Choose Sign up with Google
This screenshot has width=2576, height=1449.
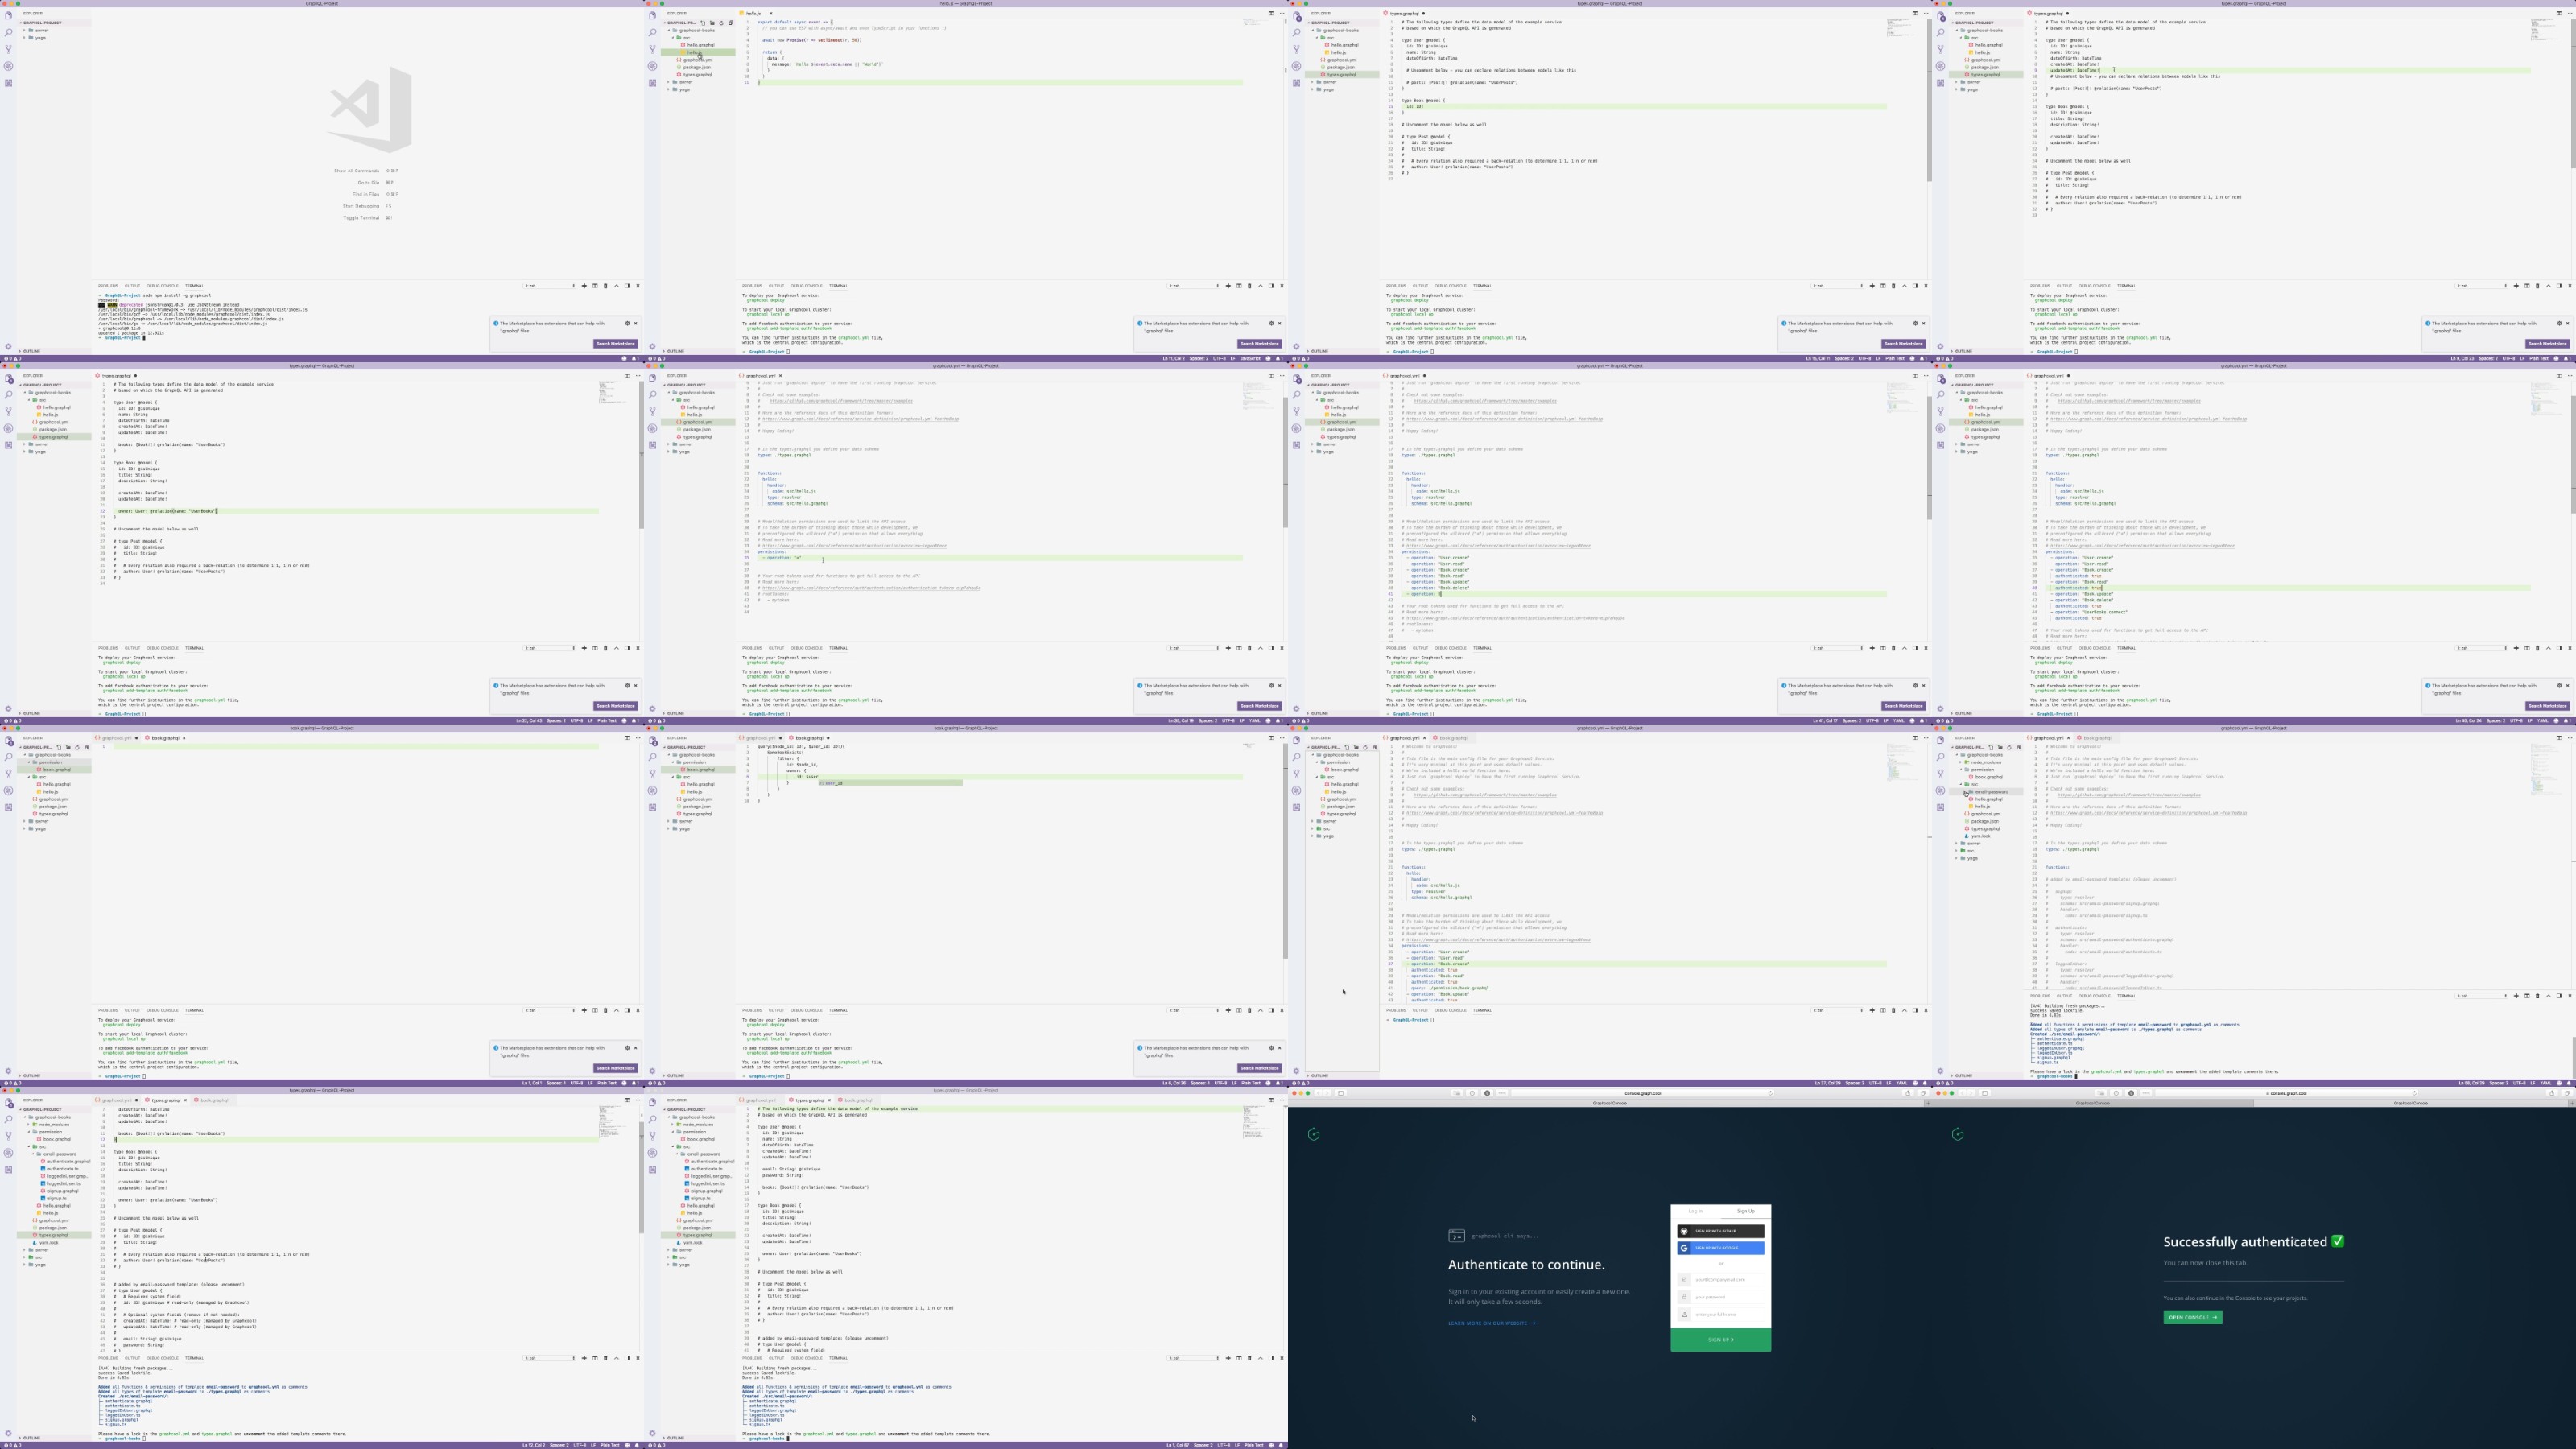pos(1720,1248)
